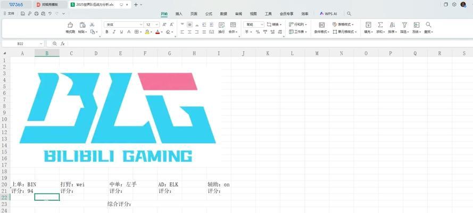Toggle Underline formatting

[121, 32]
